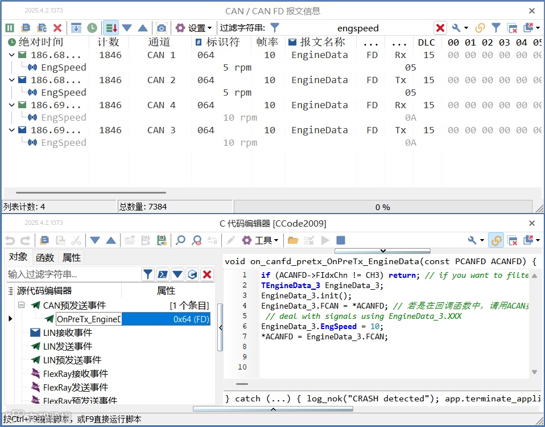Switch to the 函数 tab
Screen dimensions: 545x427
click(x=45, y=258)
